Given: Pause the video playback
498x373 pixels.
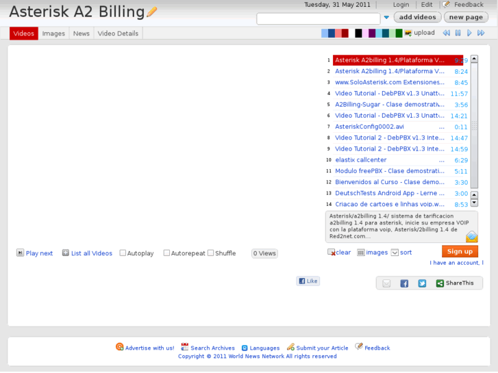Looking at the screenshot, I should pyautogui.click(x=458, y=33).
